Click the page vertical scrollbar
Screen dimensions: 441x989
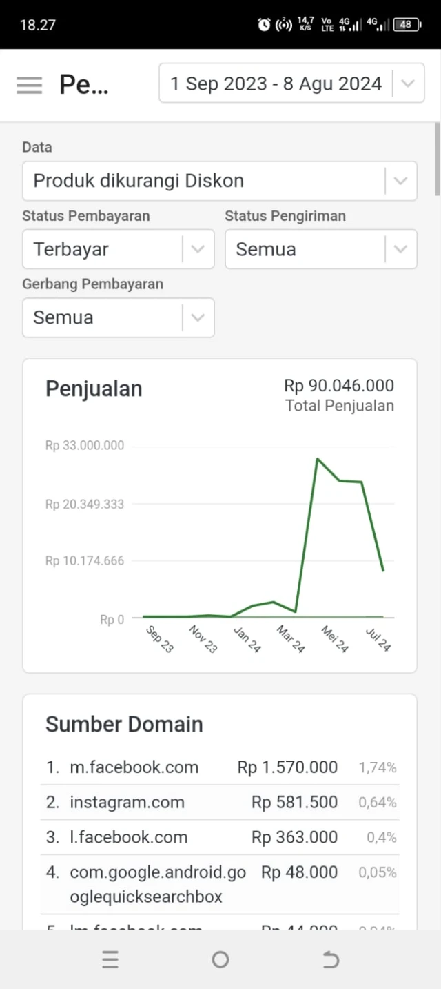tap(437, 159)
